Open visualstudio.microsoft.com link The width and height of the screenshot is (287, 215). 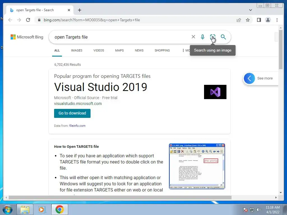tap(78, 104)
